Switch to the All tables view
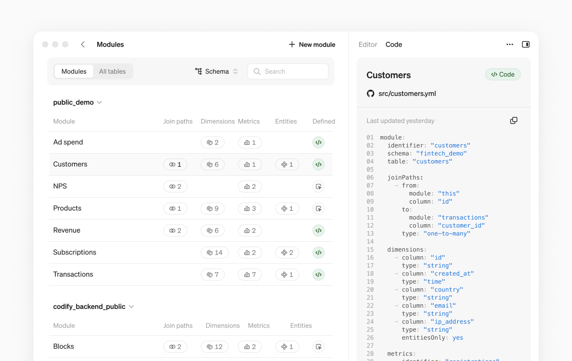Image resolution: width=572 pixels, height=361 pixels. [x=112, y=71]
